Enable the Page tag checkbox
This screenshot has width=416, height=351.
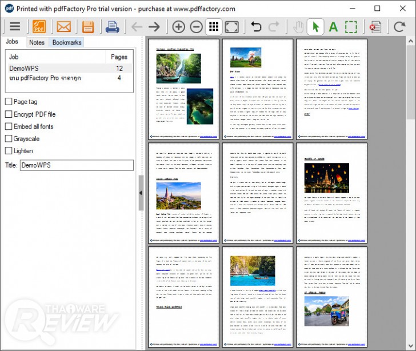pos(9,101)
